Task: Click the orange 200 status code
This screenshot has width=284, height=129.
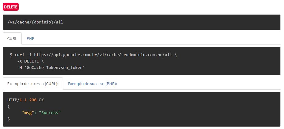Action: [x=33, y=100]
